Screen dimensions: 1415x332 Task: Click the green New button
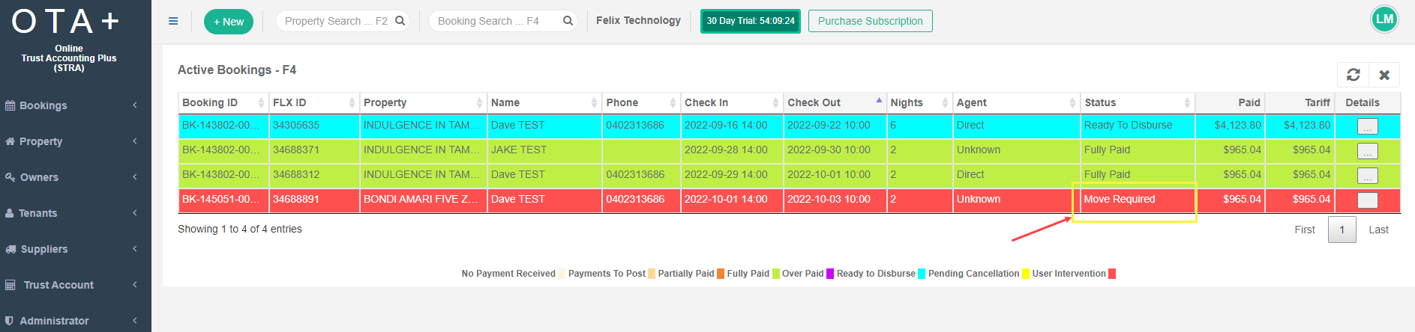228,22
